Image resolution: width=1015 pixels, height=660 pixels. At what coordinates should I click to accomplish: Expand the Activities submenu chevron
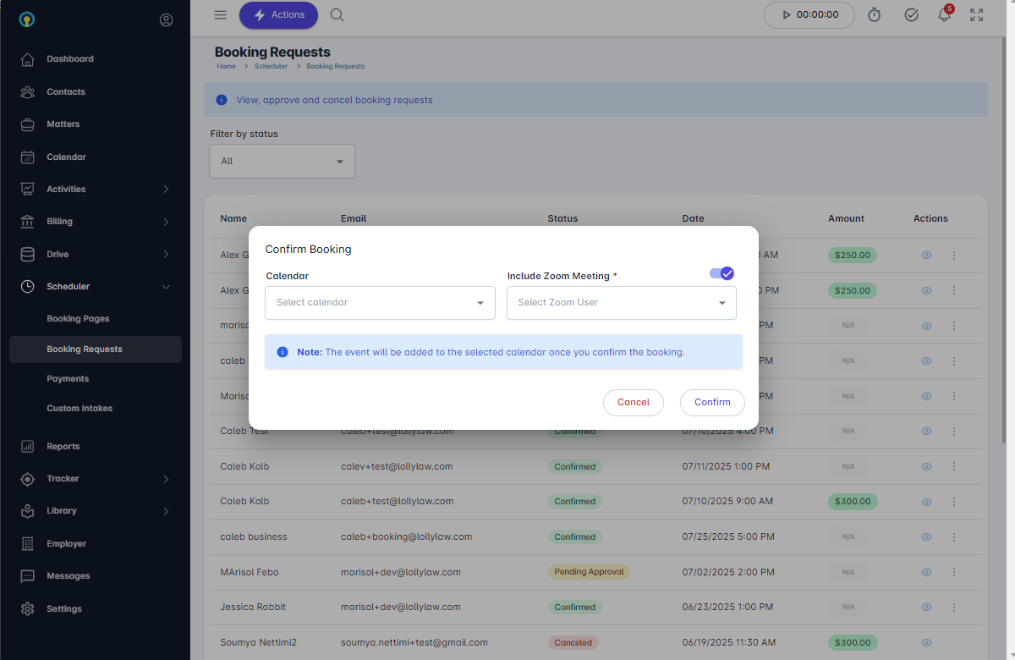[166, 190]
